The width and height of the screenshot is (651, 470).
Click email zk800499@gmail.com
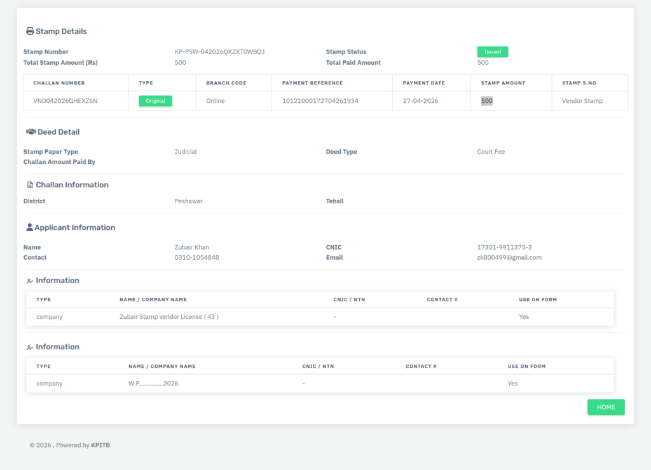tap(509, 257)
